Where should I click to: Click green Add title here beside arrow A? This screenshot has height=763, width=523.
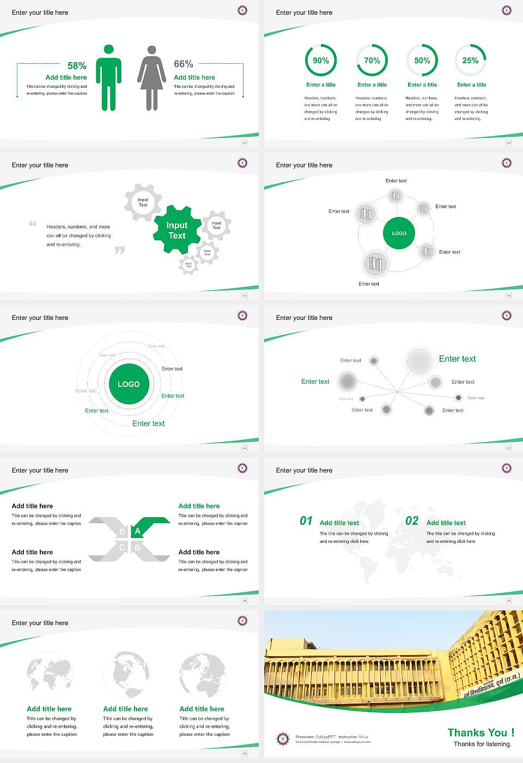click(199, 506)
